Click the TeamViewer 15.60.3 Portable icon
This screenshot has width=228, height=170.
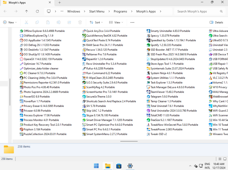point(148,92)
